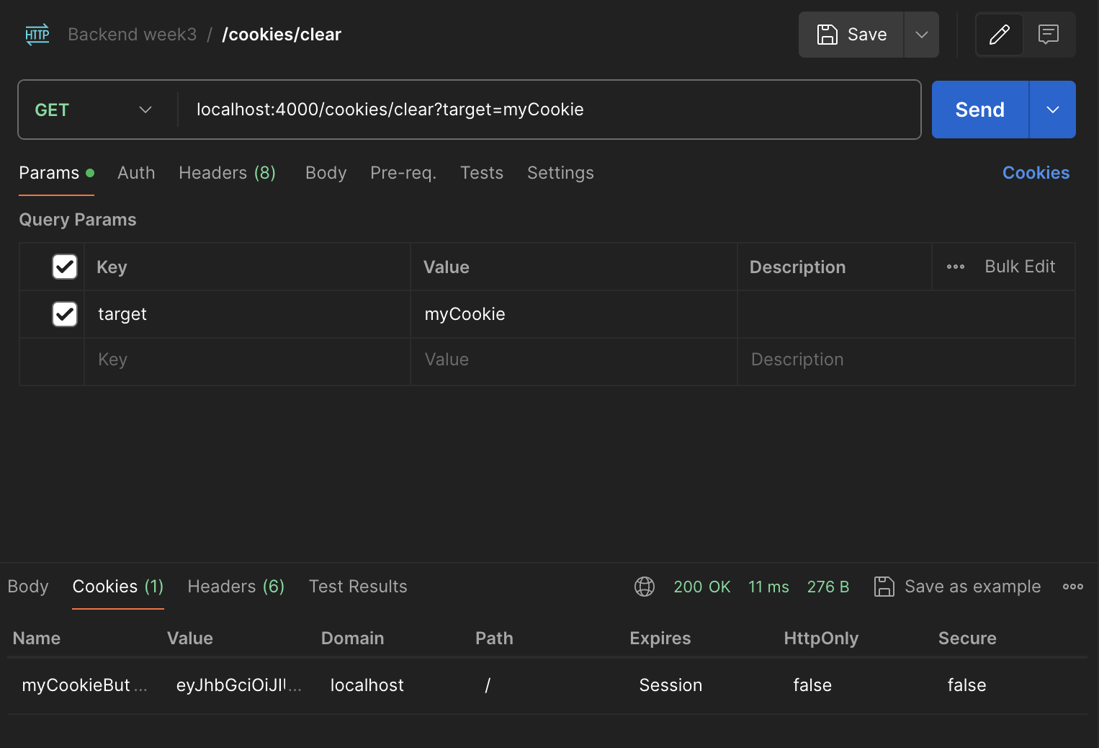The height and width of the screenshot is (748, 1099).
Task: Click the eyJhbGciOiJI... cookie value
Action: (x=238, y=685)
